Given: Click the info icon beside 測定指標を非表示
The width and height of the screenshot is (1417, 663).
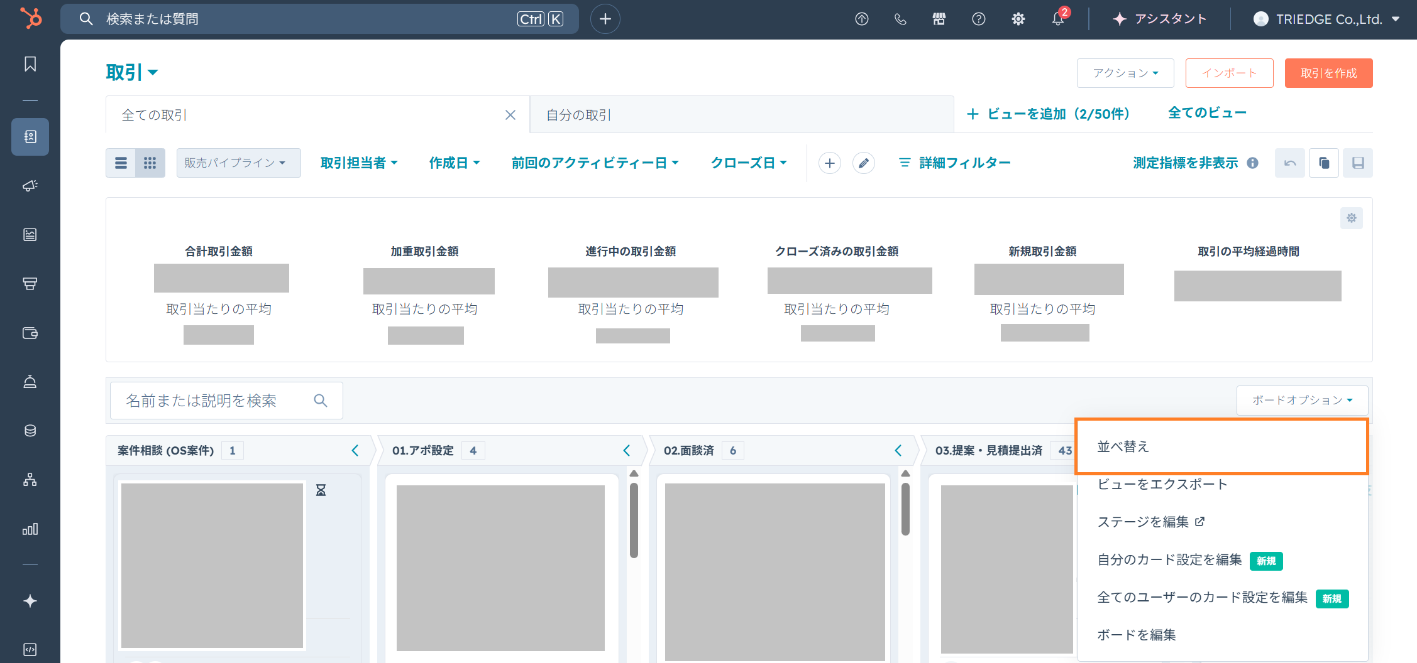Looking at the screenshot, I should click(1253, 163).
